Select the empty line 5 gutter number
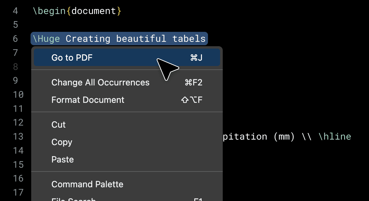The width and height of the screenshot is (369, 201). (x=15, y=25)
